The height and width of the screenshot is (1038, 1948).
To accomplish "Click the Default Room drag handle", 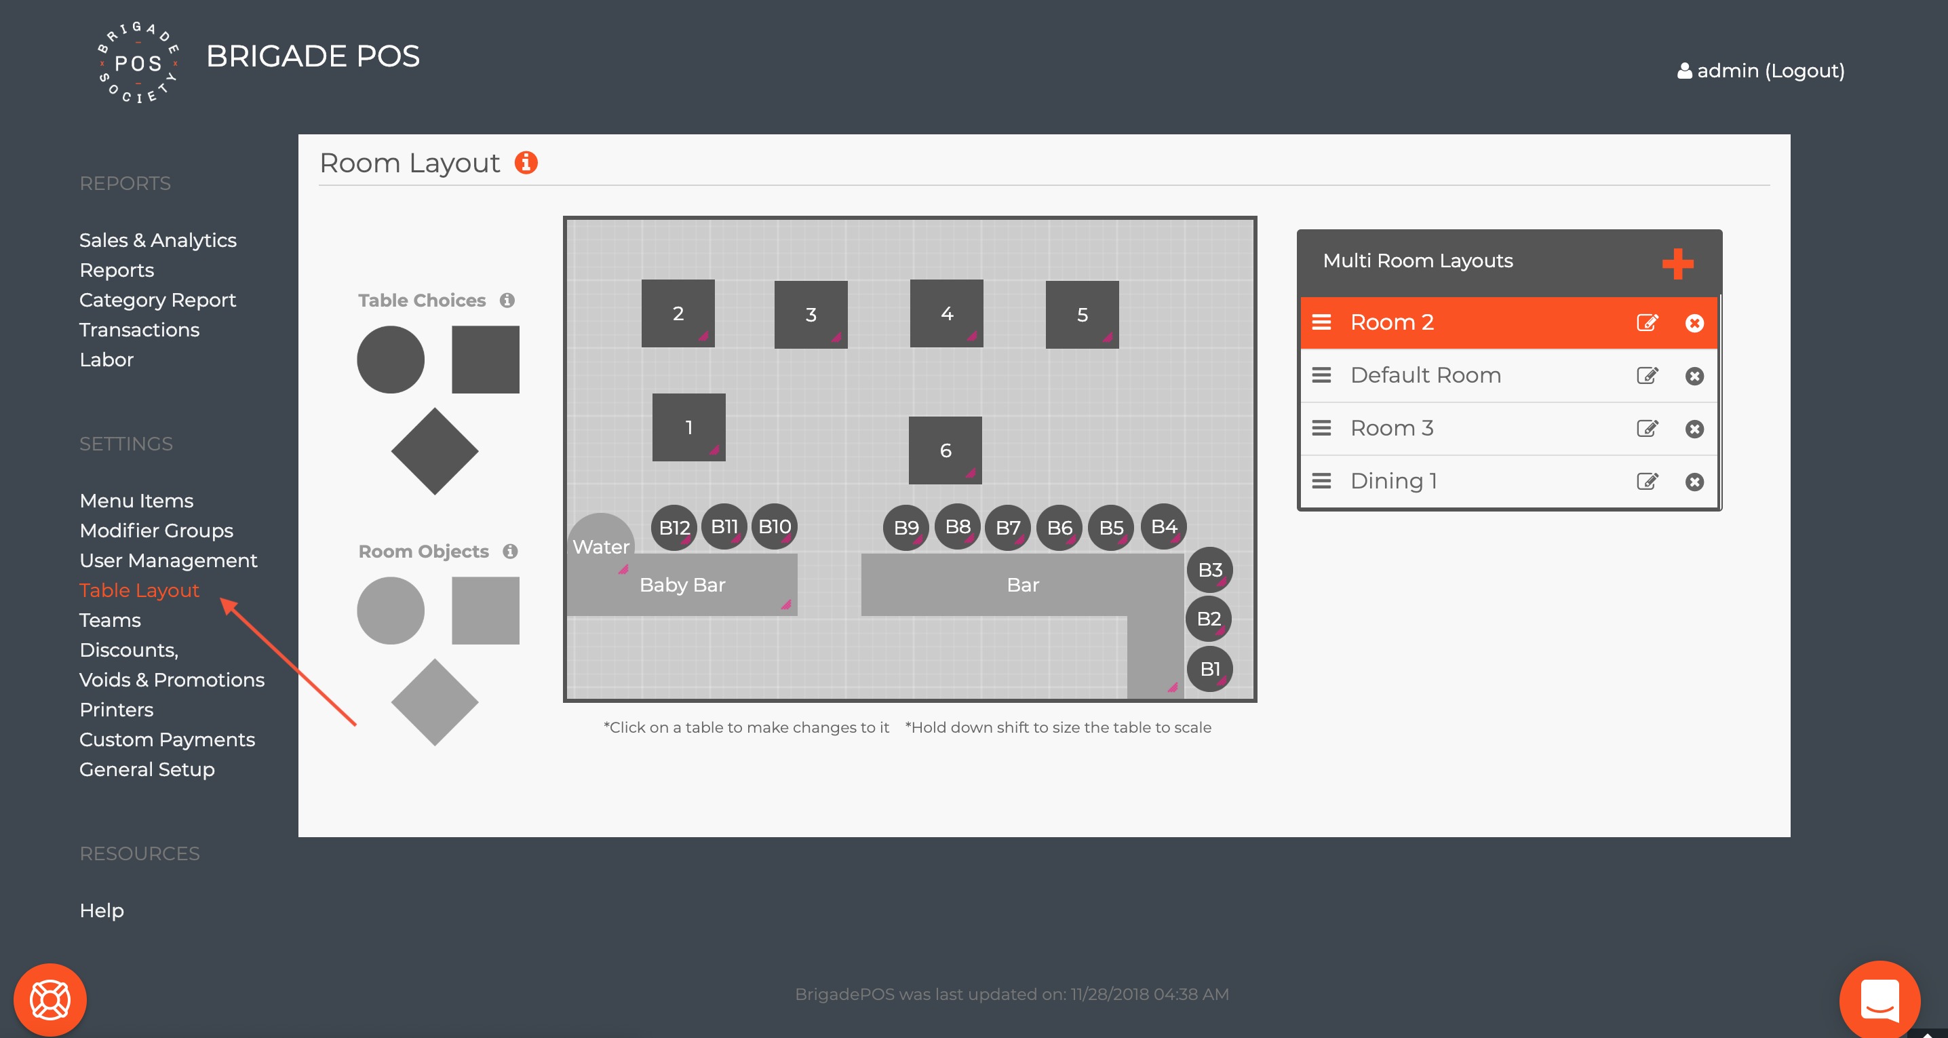I will tap(1321, 375).
